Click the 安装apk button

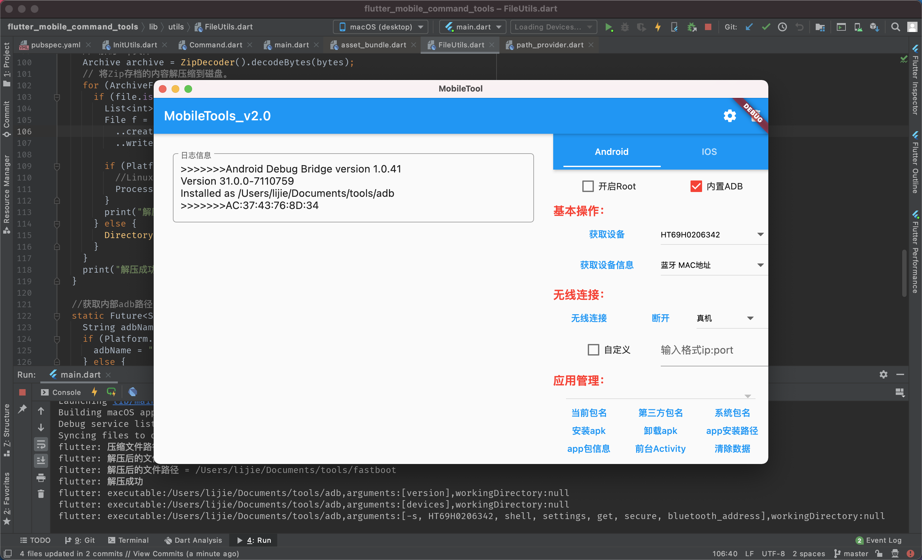coord(588,431)
